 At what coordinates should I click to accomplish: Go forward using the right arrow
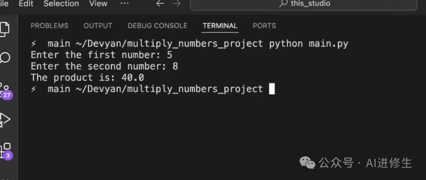(x=176, y=4)
